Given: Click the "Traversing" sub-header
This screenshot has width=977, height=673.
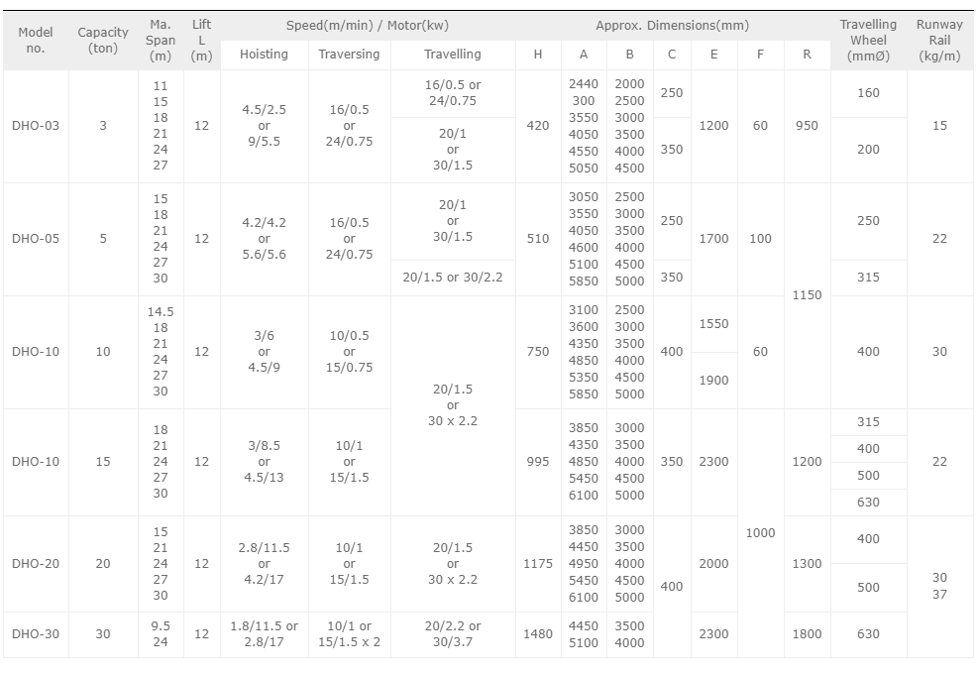Looking at the screenshot, I should coord(349,55).
